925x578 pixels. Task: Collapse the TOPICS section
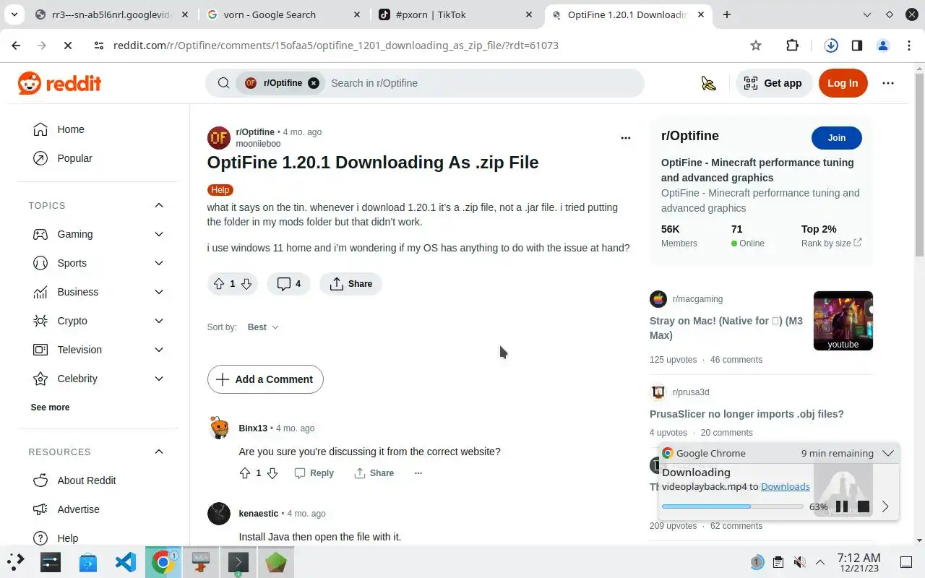pos(159,206)
